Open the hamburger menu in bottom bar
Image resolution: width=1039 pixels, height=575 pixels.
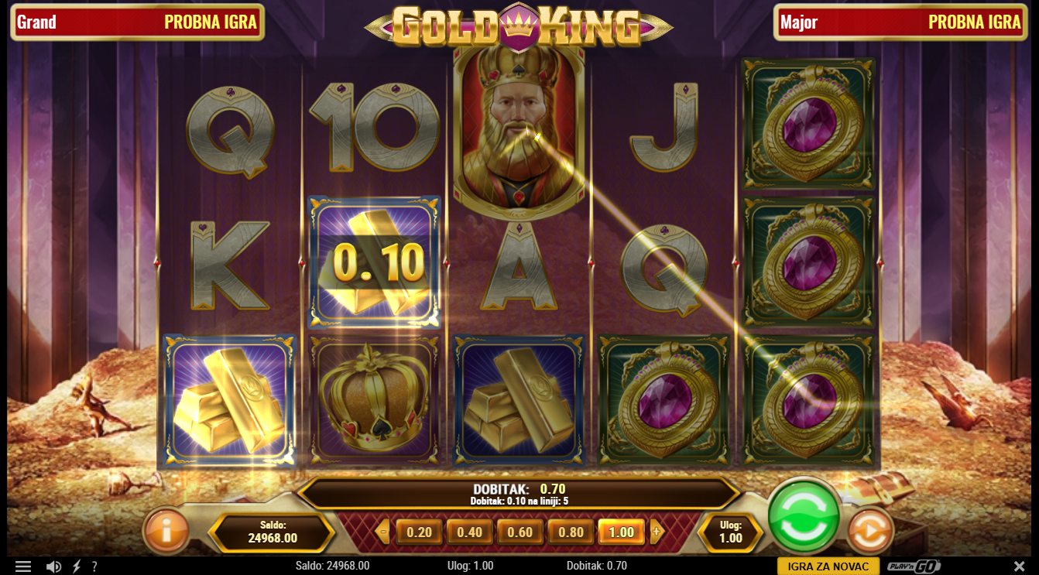pyautogui.click(x=23, y=566)
